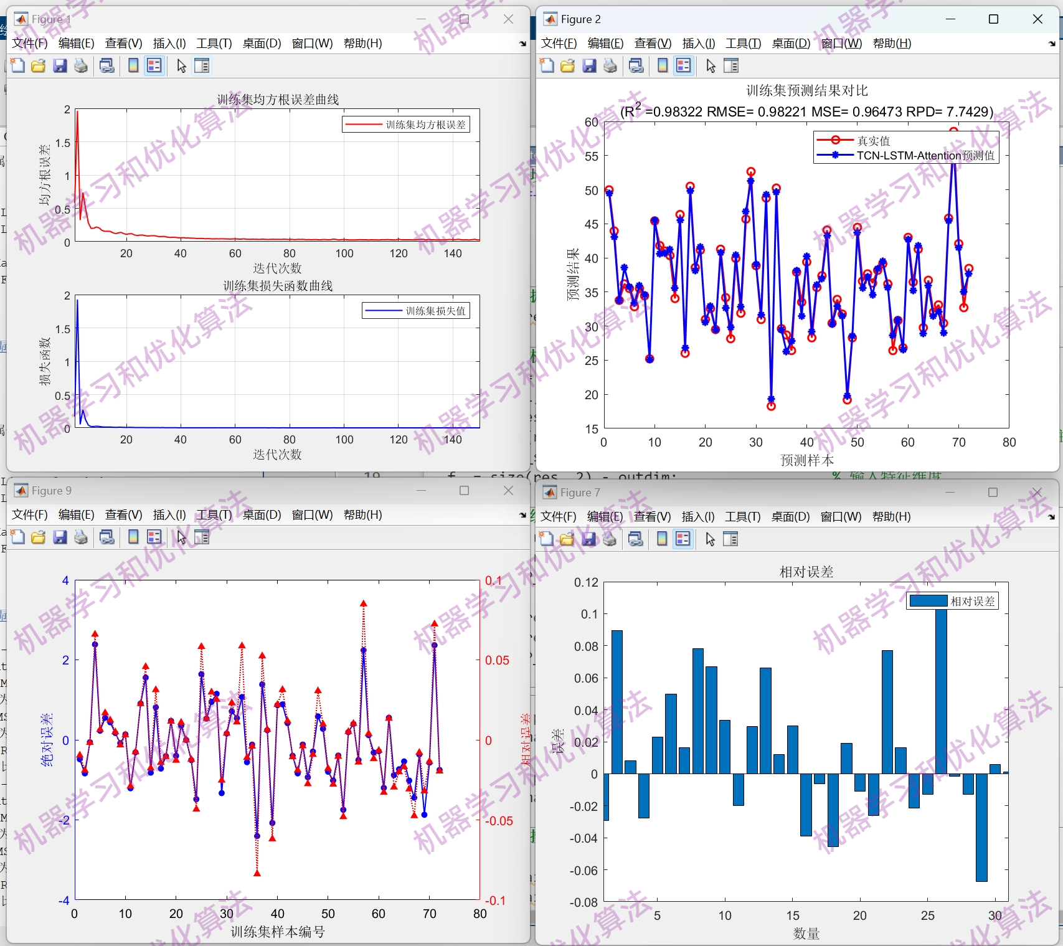The image size is (1063, 946).
Task: Maximize the Figure 2 window
Action: point(994,19)
